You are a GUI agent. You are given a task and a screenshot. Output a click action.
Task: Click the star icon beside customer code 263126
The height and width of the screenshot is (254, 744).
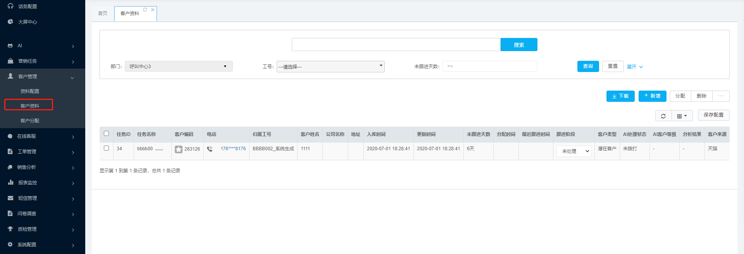click(x=178, y=149)
